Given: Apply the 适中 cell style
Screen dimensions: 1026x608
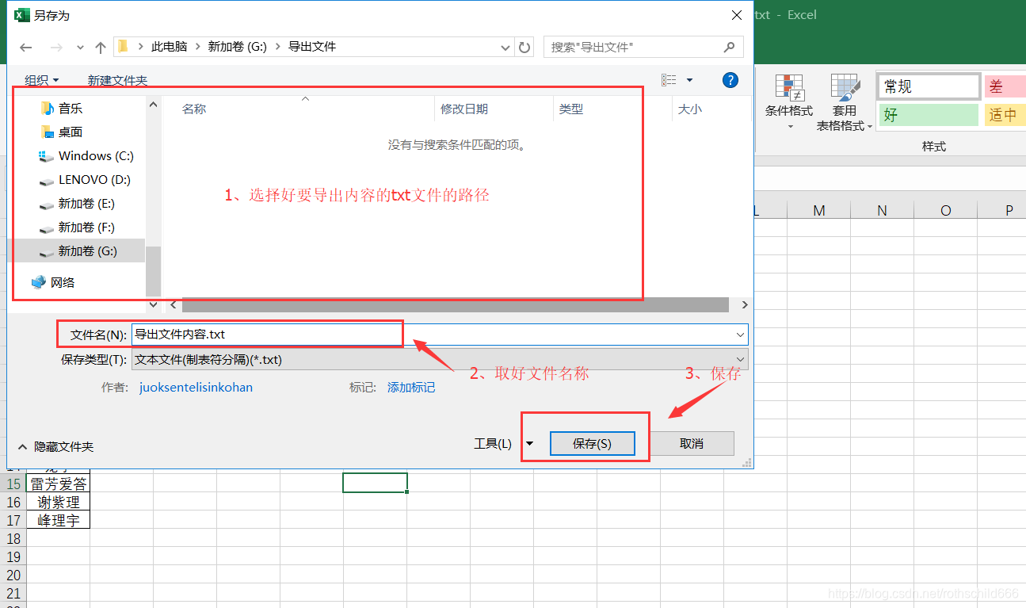Looking at the screenshot, I should (x=1005, y=115).
